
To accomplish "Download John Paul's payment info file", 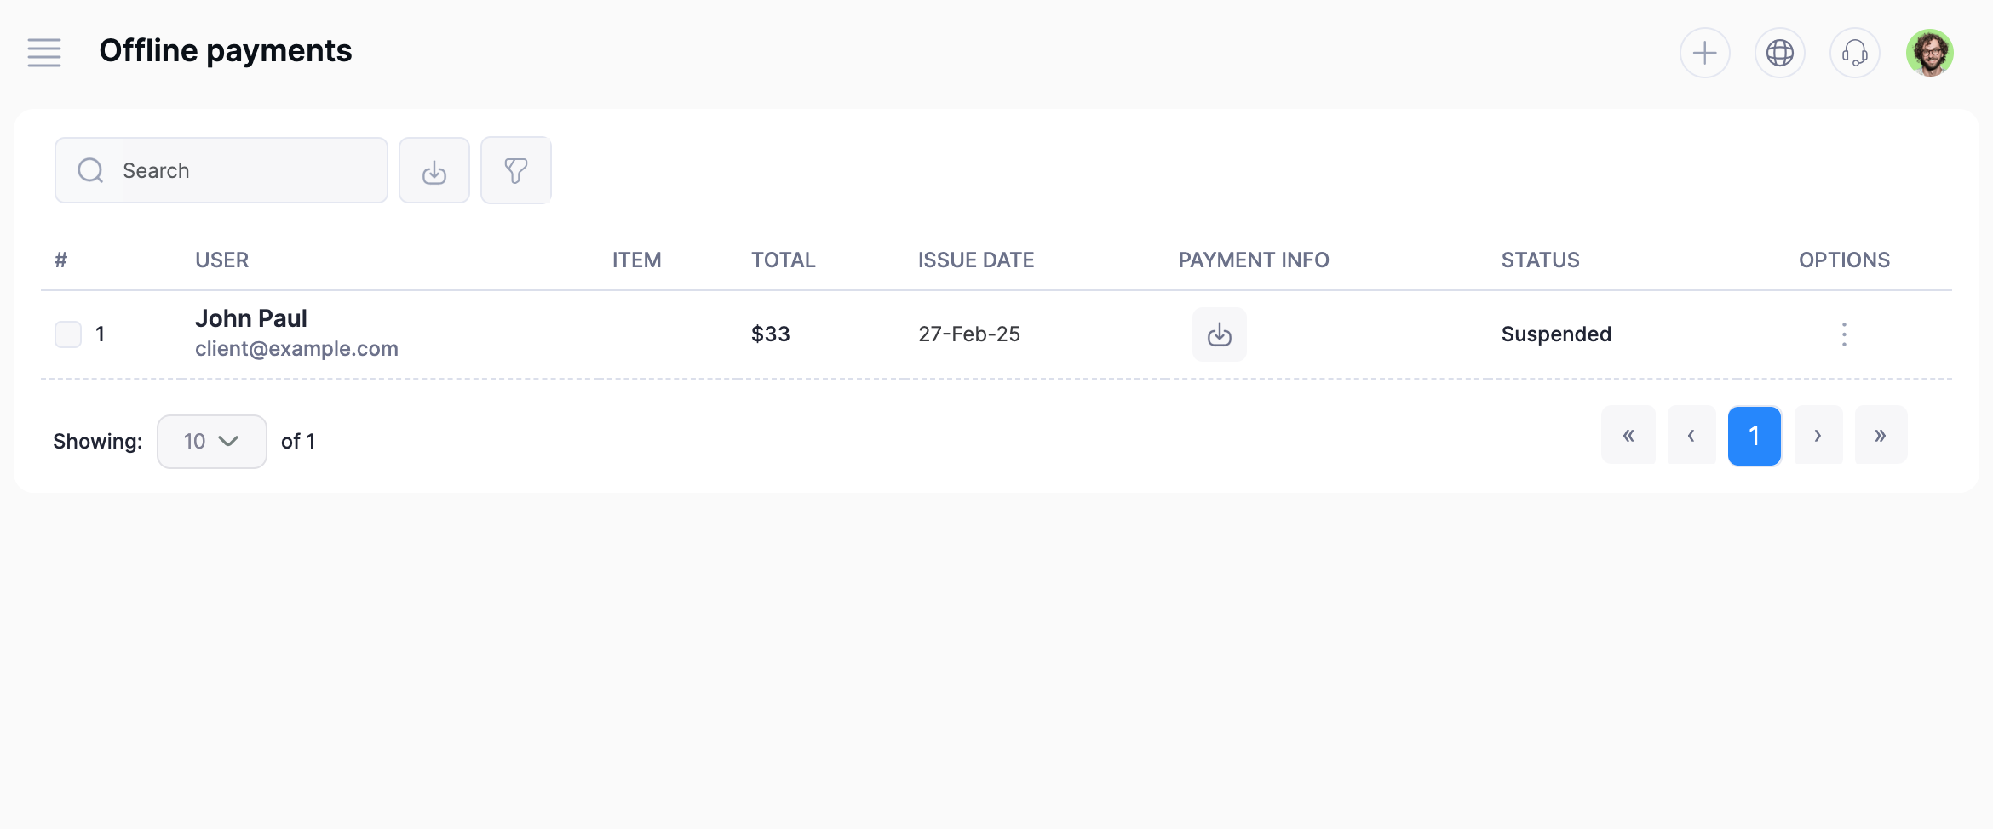I will coord(1219,334).
